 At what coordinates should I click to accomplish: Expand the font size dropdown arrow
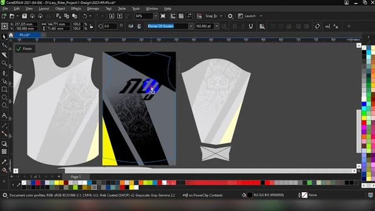pos(216,26)
